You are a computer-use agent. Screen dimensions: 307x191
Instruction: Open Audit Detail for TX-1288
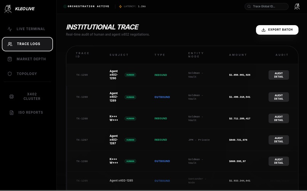tap(278, 118)
